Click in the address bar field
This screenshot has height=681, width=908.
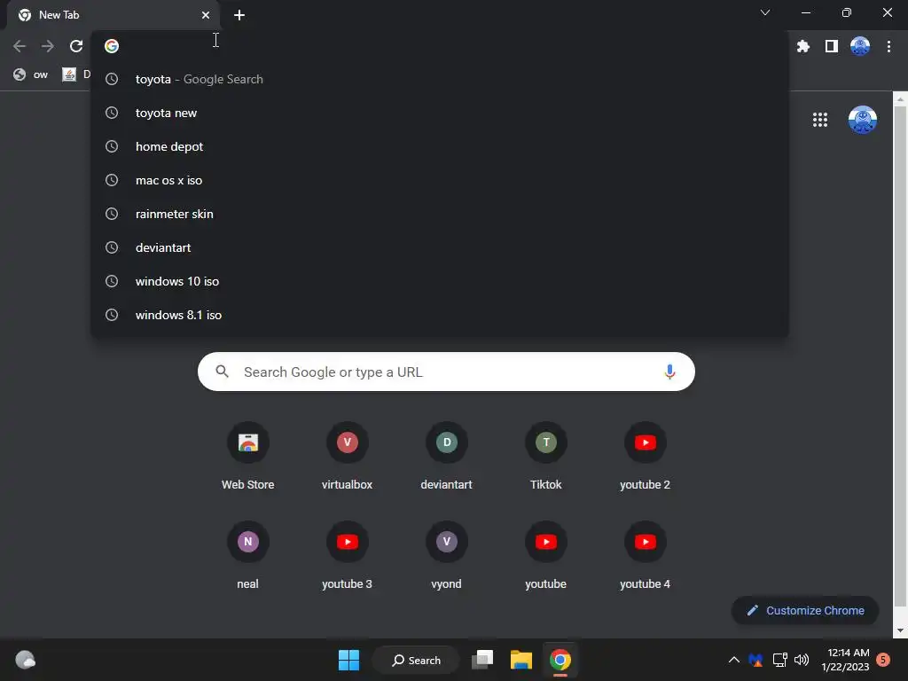pyautogui.click(x=440, y=46)
